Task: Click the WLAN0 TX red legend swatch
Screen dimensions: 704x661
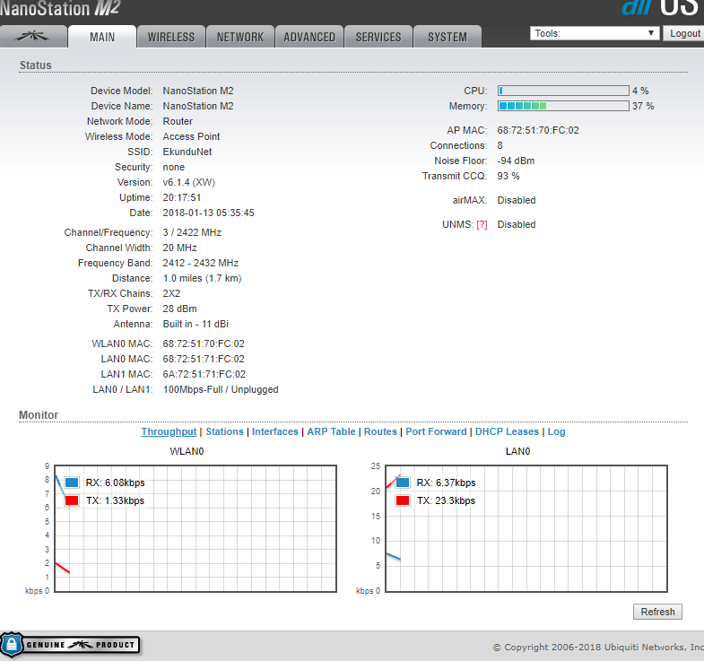Action: [x=72, y=500]
